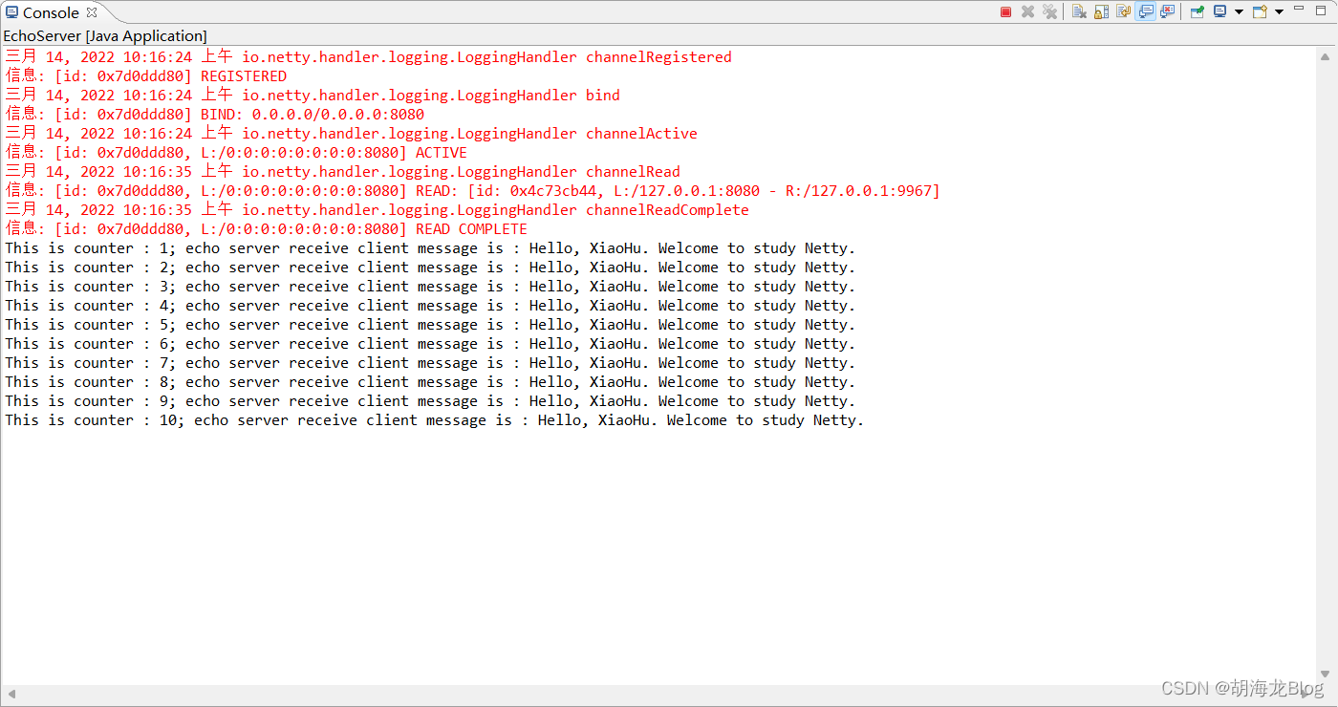Terminate the running EchoServer with the red stop icon
Screen dimensions: 1338x707
(x=1005, y=11)
